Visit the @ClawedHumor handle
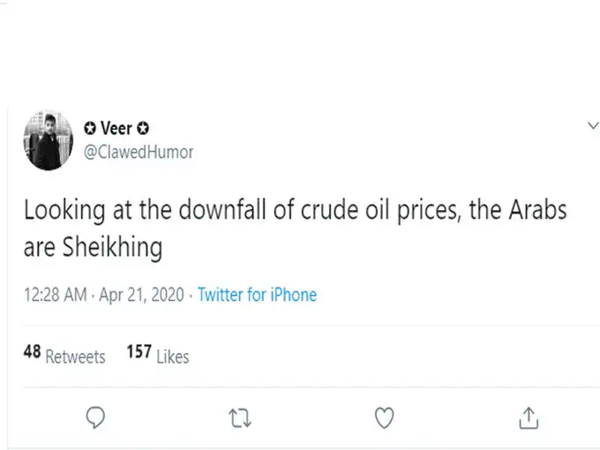Image resolution: width=600 pixels, height=450 pixels. [x=139, y=153]
